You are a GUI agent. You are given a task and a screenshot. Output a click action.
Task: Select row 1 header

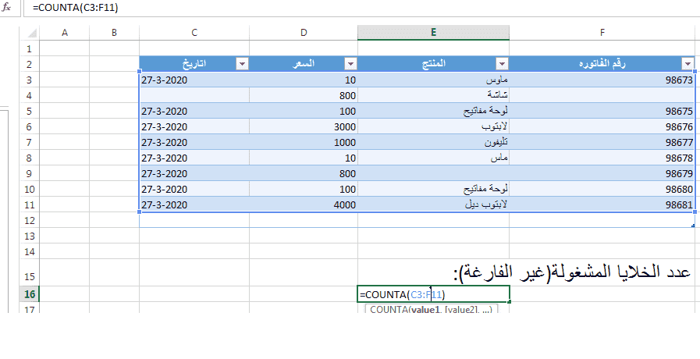pyautogui.click(x=30, y=48)
